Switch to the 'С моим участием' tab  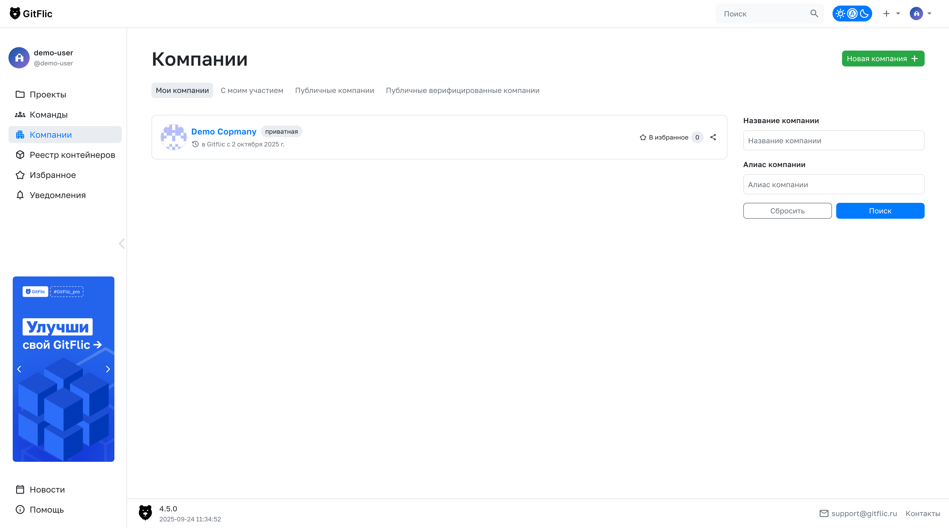coord(252,90)
